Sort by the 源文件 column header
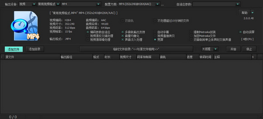Viewport: 263px width, 119px height. [33, 57]
